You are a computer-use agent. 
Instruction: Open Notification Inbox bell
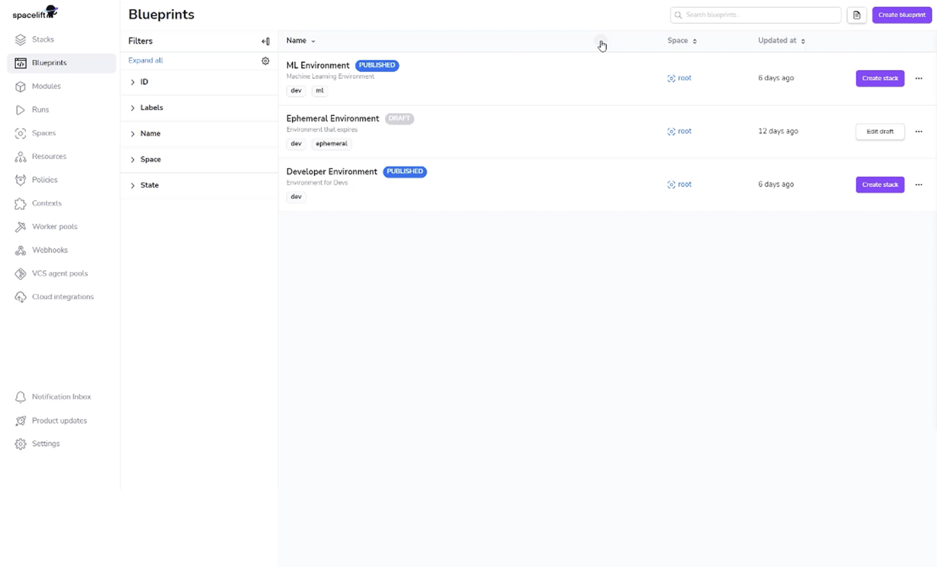[21, 397]
